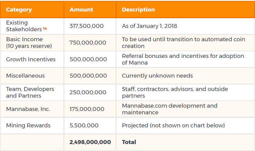
Task: Select the 250,000,000 amount value
Action: coord(88,92)
